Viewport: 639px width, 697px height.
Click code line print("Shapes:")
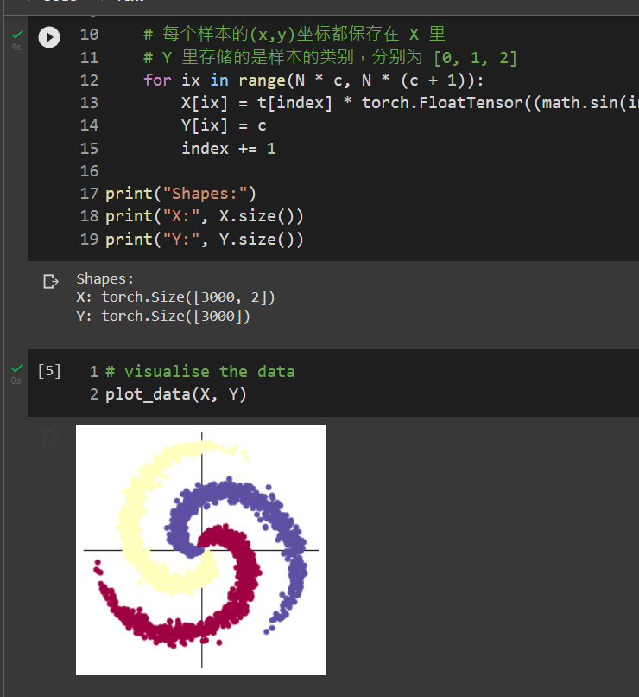[x=180, y=194]
